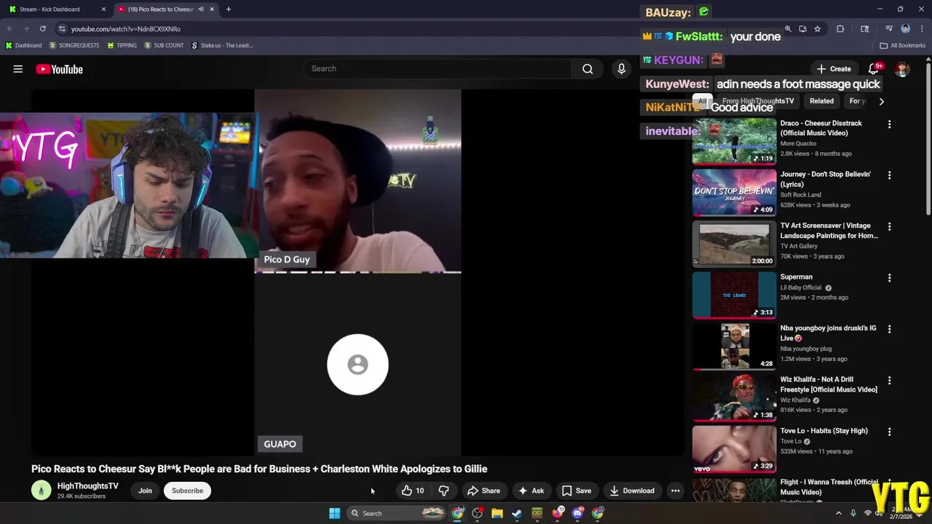
Task: Go to YouTube home via logo
Action: point(59,69)
